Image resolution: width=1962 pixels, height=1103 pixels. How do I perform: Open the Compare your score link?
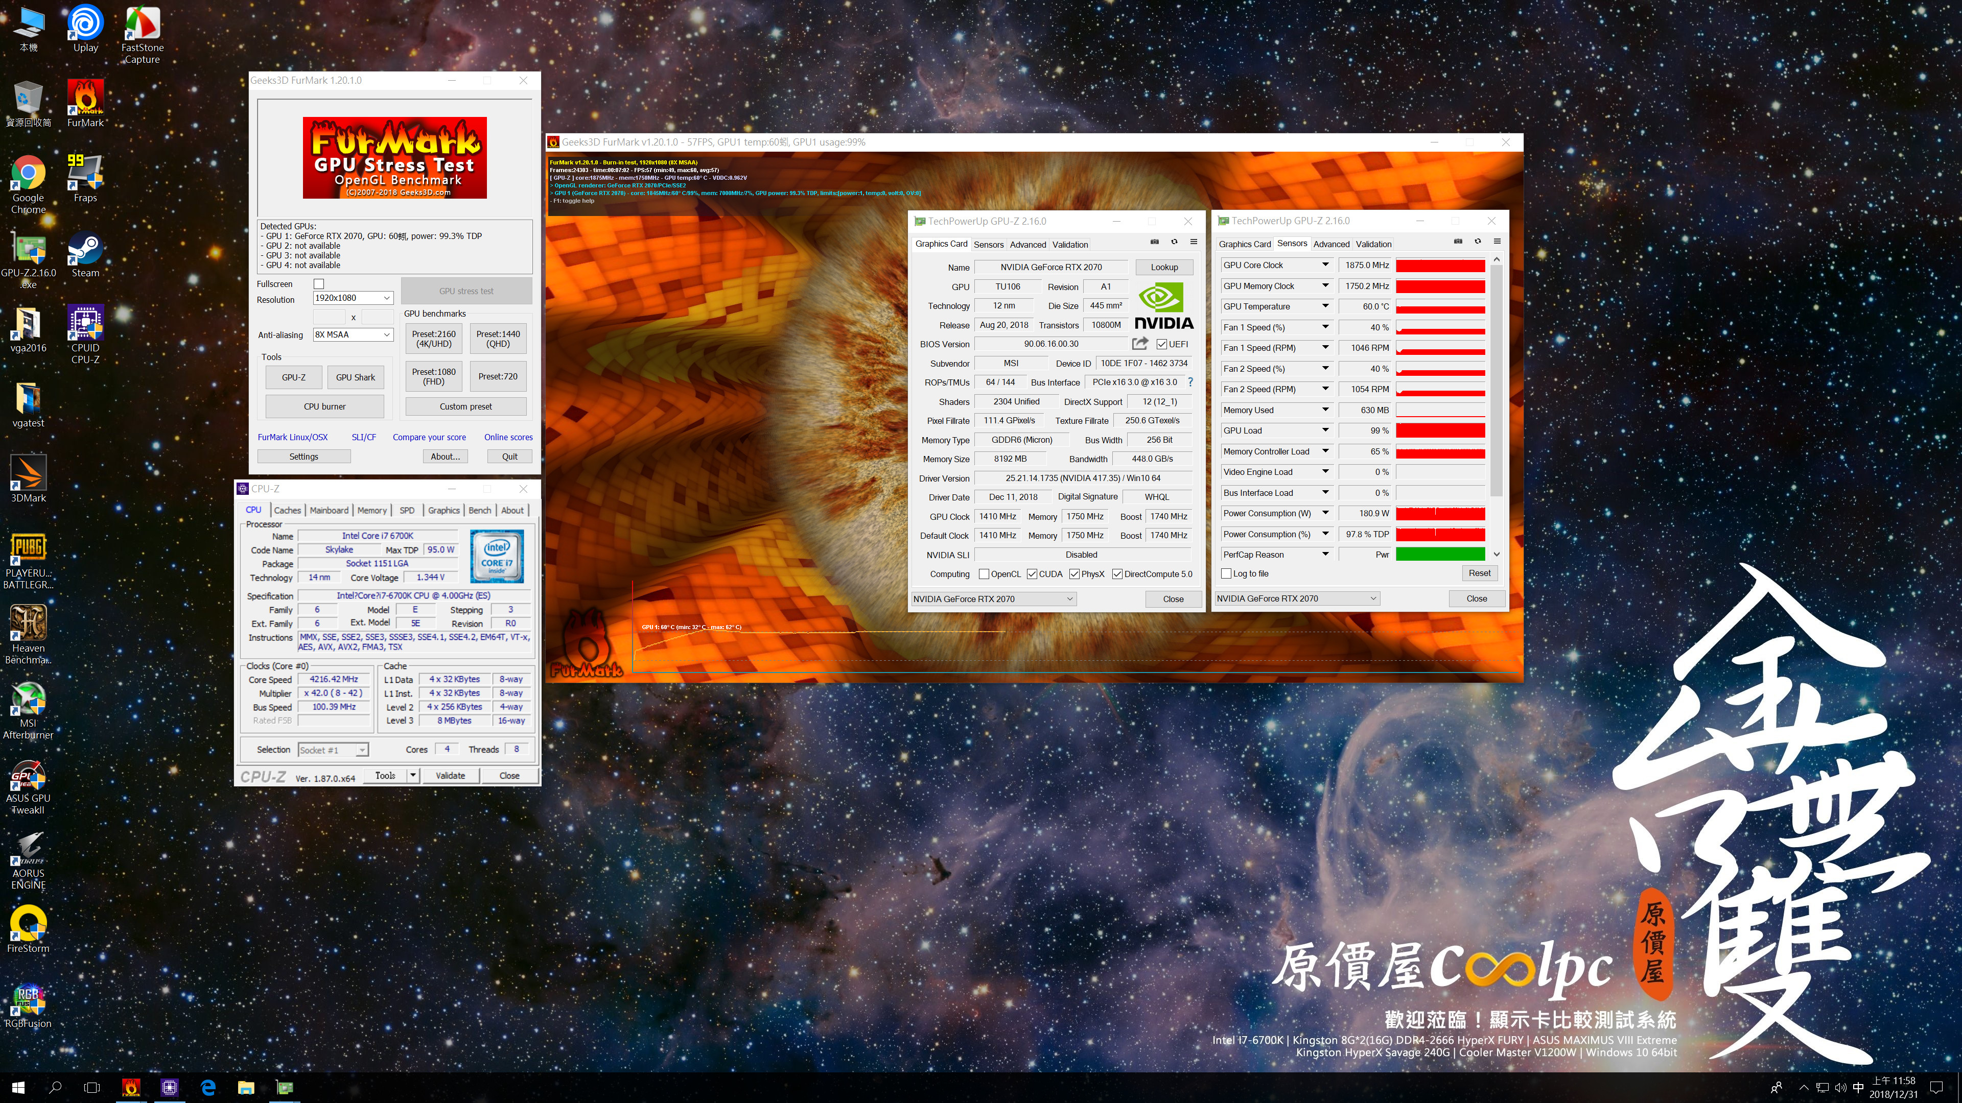[x=429, y=437]
